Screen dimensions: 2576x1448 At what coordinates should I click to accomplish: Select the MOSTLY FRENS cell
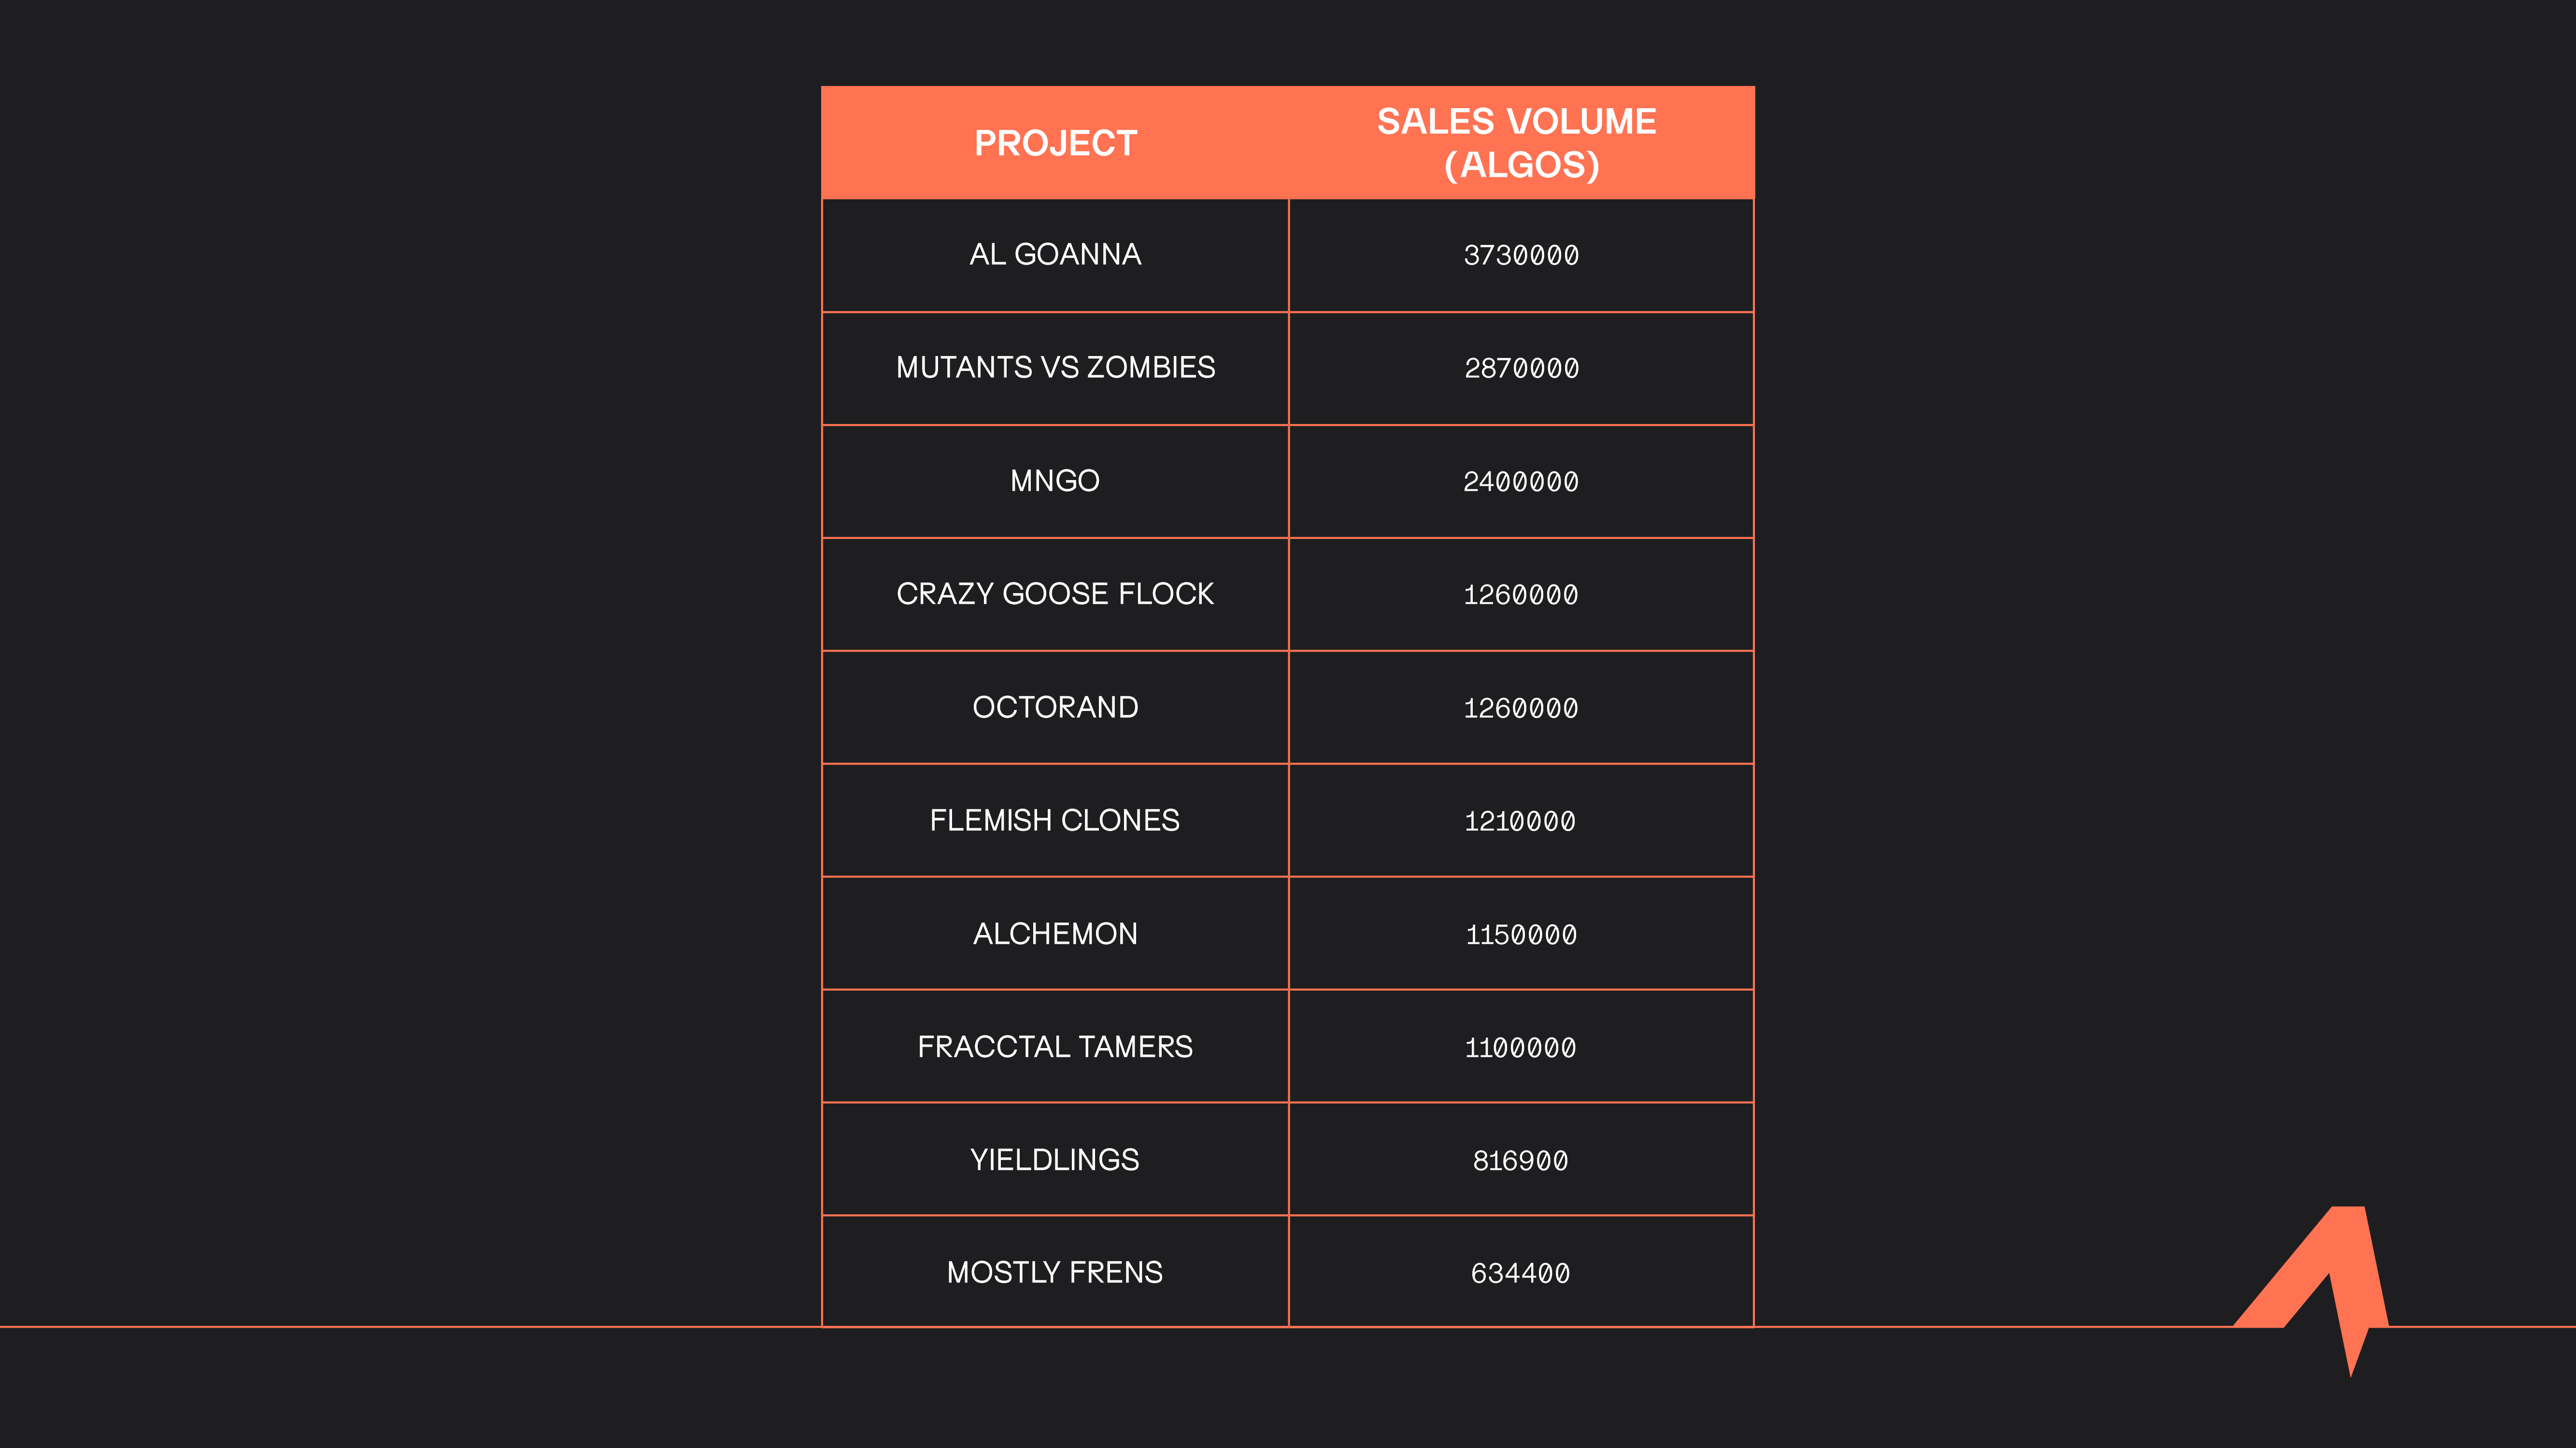pyautogui.click(x=1055, y=1272)
